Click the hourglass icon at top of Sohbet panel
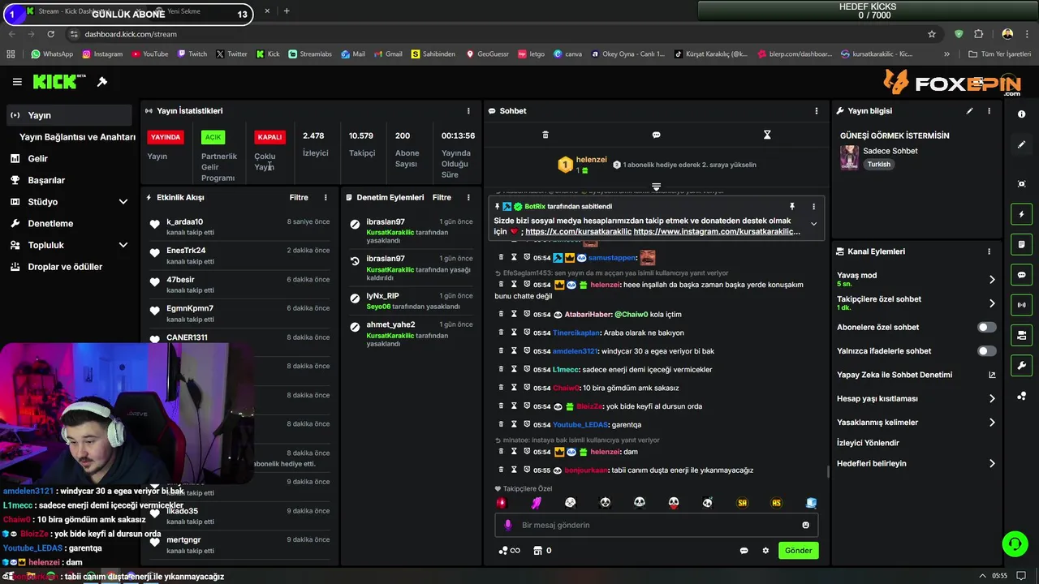Screen dimensions: 1039x584 point(767,135)
